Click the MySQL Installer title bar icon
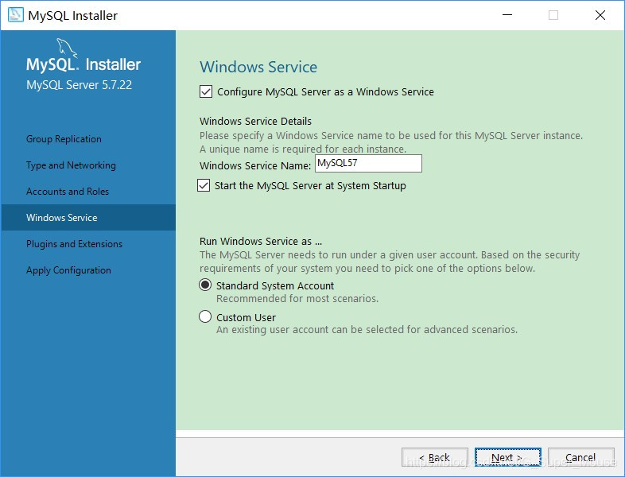The width and height of the screenshot is (625, 477). tap(16, 15)
